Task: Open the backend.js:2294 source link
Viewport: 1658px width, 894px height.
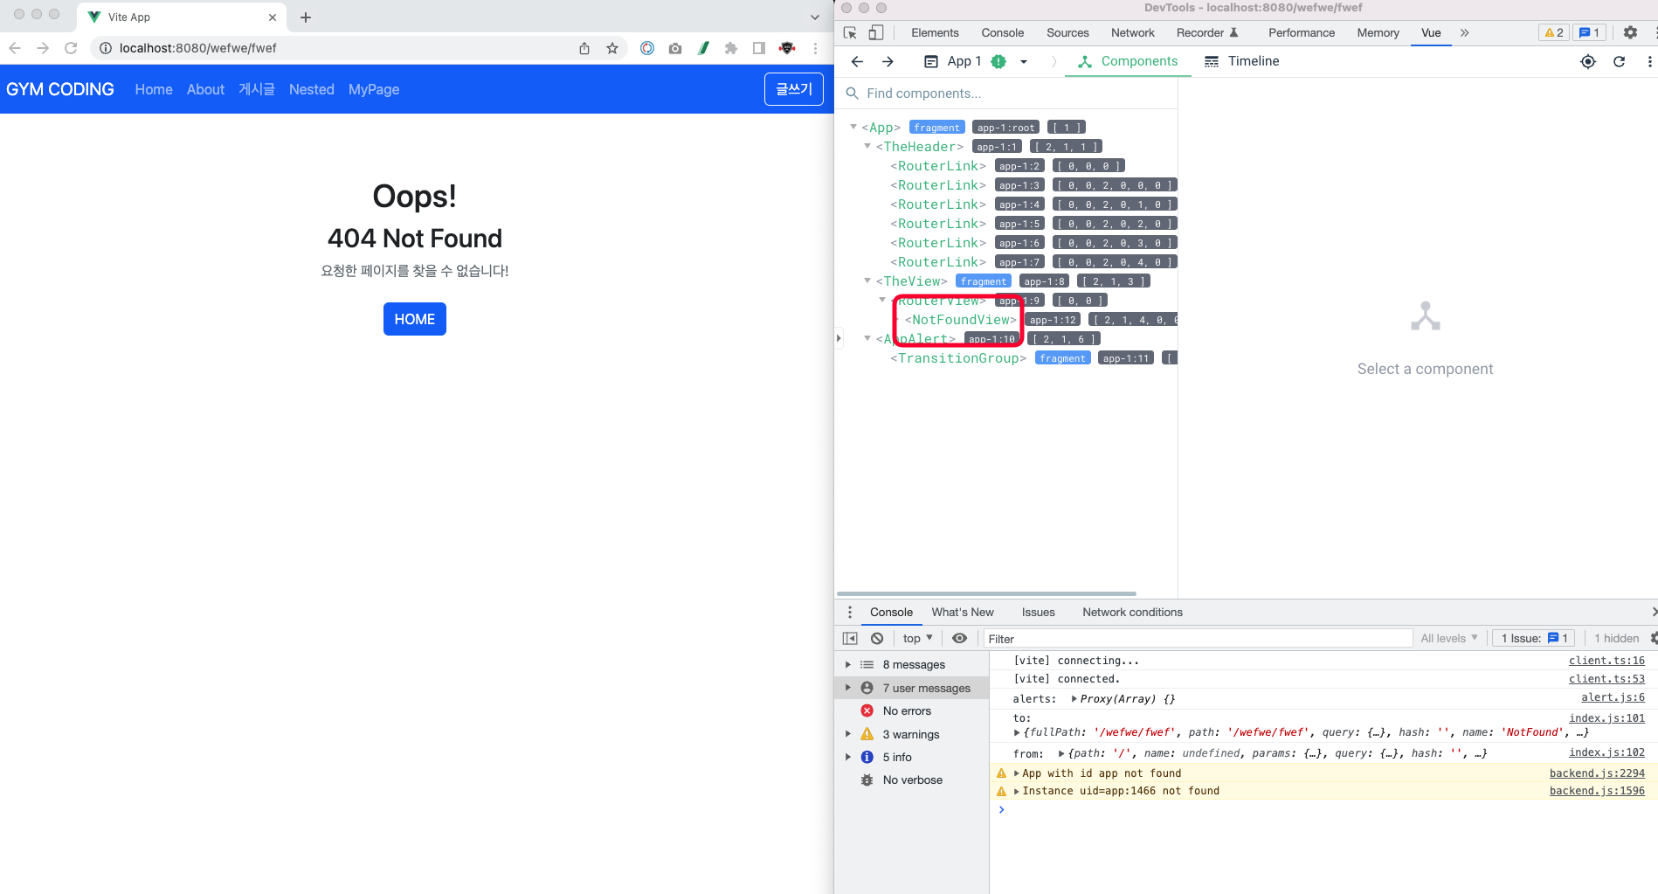Action: pyautogui.click(x=1597, y=773)
